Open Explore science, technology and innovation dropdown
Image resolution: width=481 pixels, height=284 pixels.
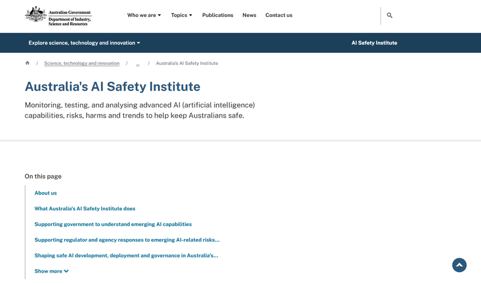[x=84, y=43]
